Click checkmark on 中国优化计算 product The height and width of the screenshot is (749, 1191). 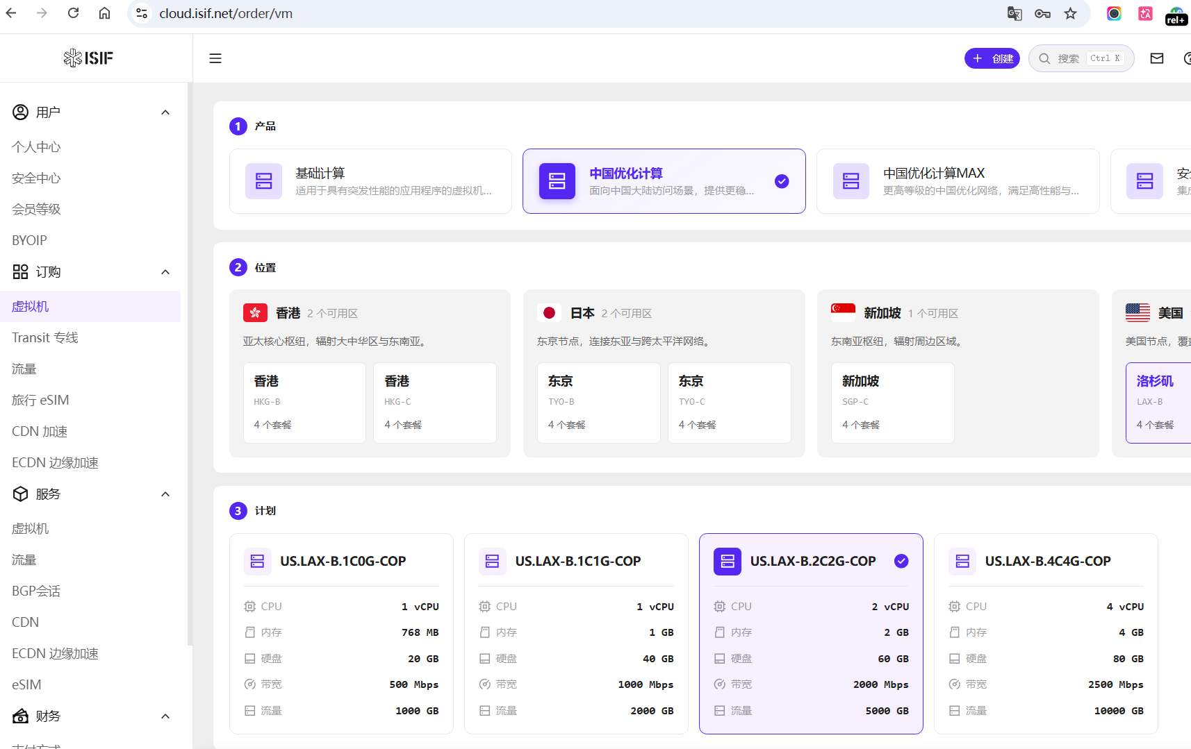782,181
